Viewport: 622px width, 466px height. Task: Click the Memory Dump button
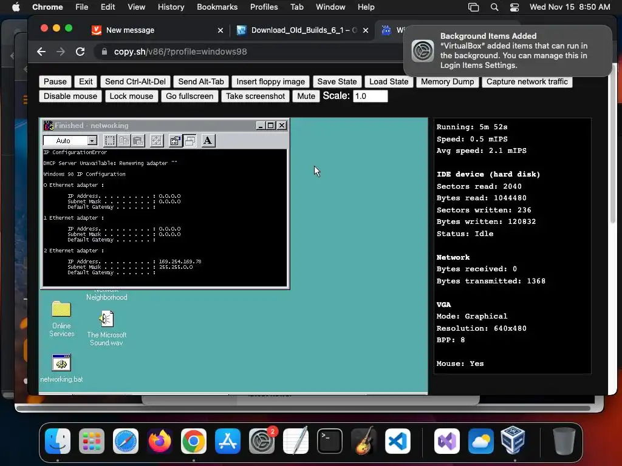tap(448, 82)
